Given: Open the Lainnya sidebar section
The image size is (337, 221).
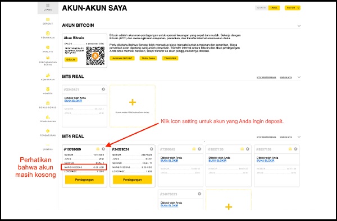Looking at the screenshot, I should pos(48,147).
